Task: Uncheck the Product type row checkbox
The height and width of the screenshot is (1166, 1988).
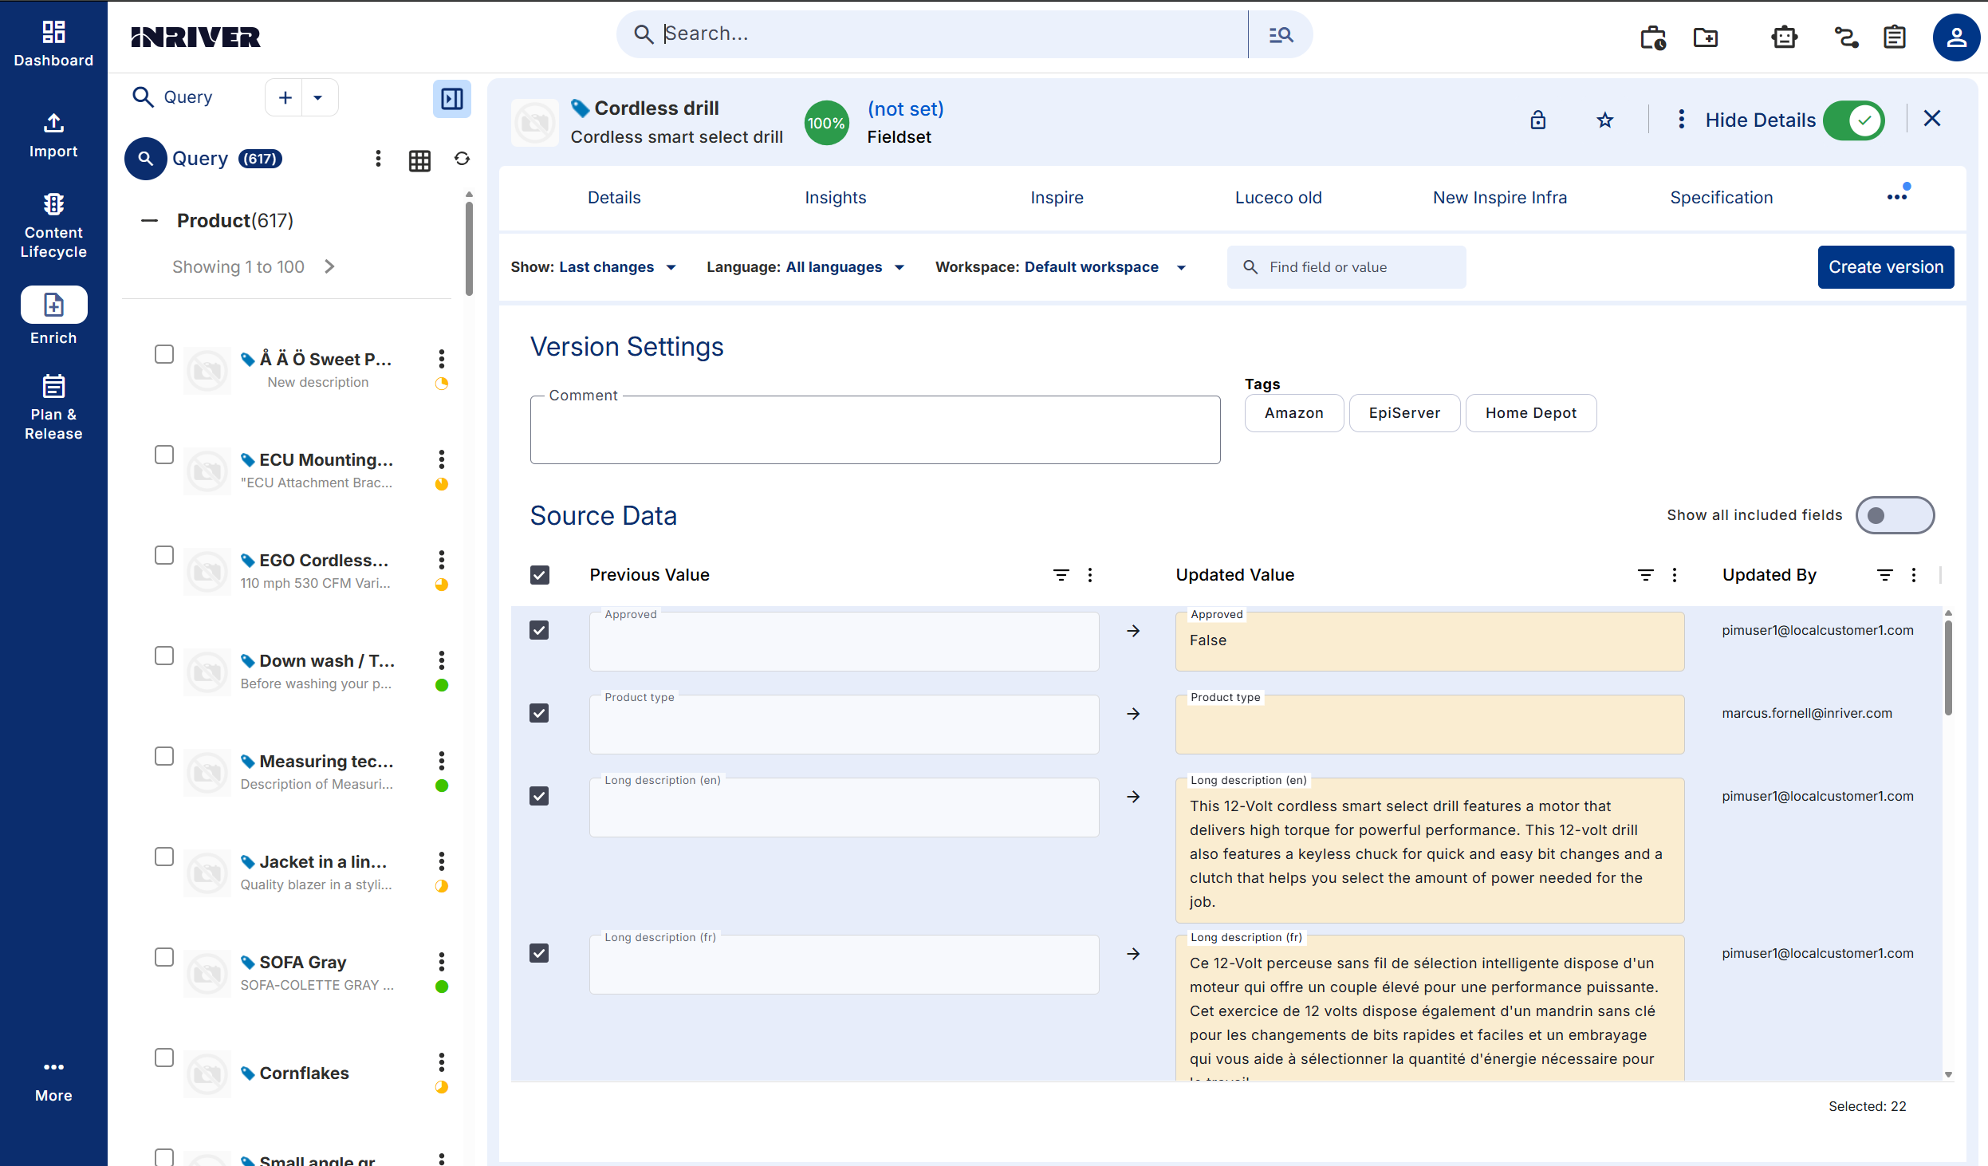Action: point(539,714)
